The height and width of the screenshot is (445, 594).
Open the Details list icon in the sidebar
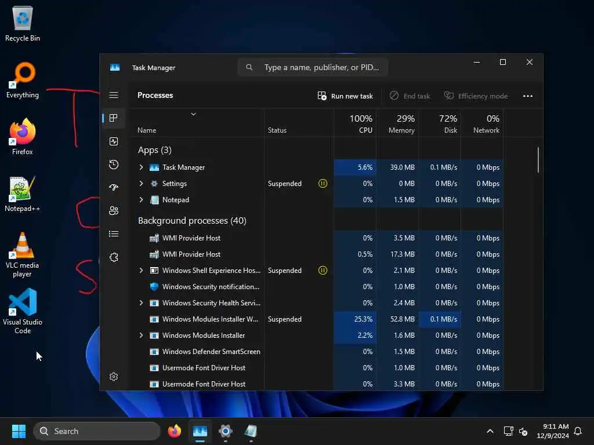pyautogui.click(x=114, y=234)
